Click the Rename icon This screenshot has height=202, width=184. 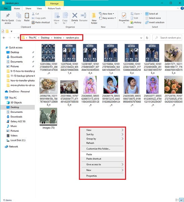83,15
